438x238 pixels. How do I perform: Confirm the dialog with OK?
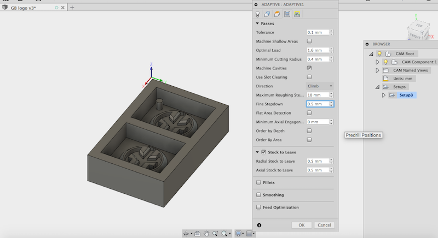pos(302,225)
